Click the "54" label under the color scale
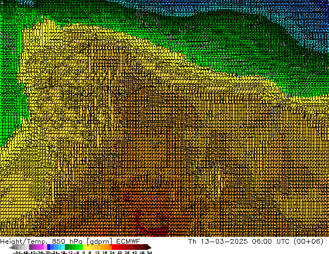This screenshot has width=329, height=254. [149, 252]
